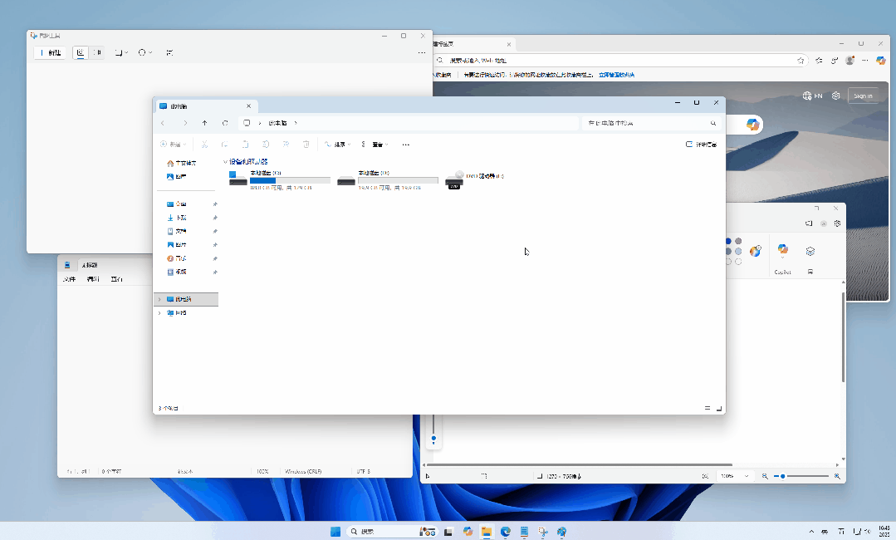Click the Paint zoom slider handle
This screenshot has width=896, height=540.
coord(783,476)
